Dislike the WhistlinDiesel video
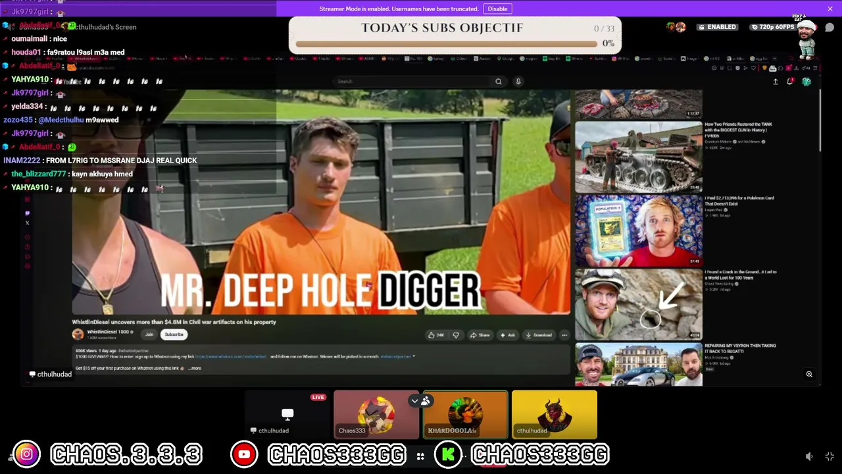This screenshot has height=474, width=842. pos(456,335)
